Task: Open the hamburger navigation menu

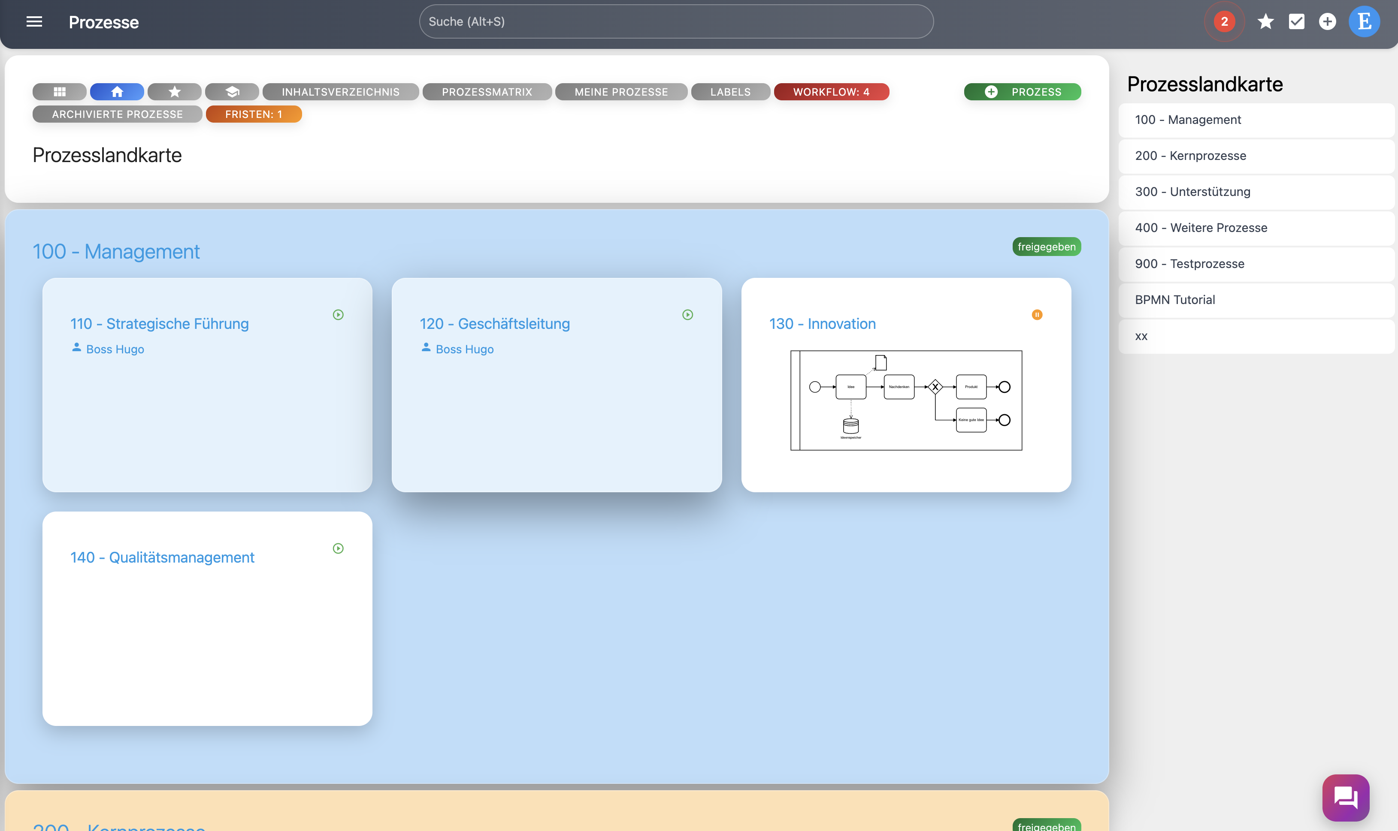Action: 34,22
